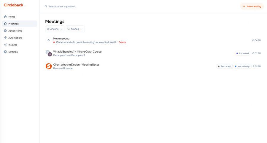The width and height of the screenshot is (267, 143).
Task: Click the web-design tag badge
Action: (x=242, y=66)
